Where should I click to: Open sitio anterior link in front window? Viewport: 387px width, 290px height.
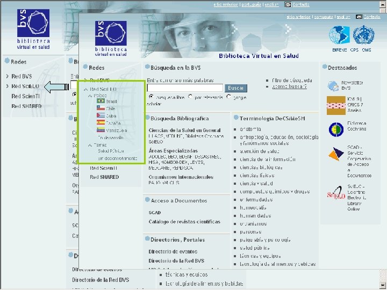click(298, 17)
